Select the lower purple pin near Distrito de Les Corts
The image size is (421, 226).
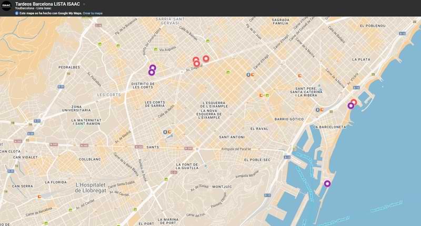point(152,72)
